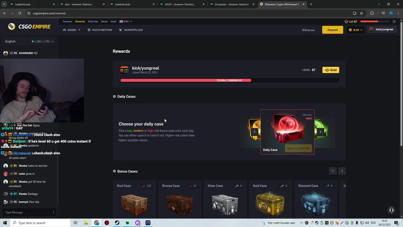Open a new browser tab
Screen dimensions: 403x227
311,4
